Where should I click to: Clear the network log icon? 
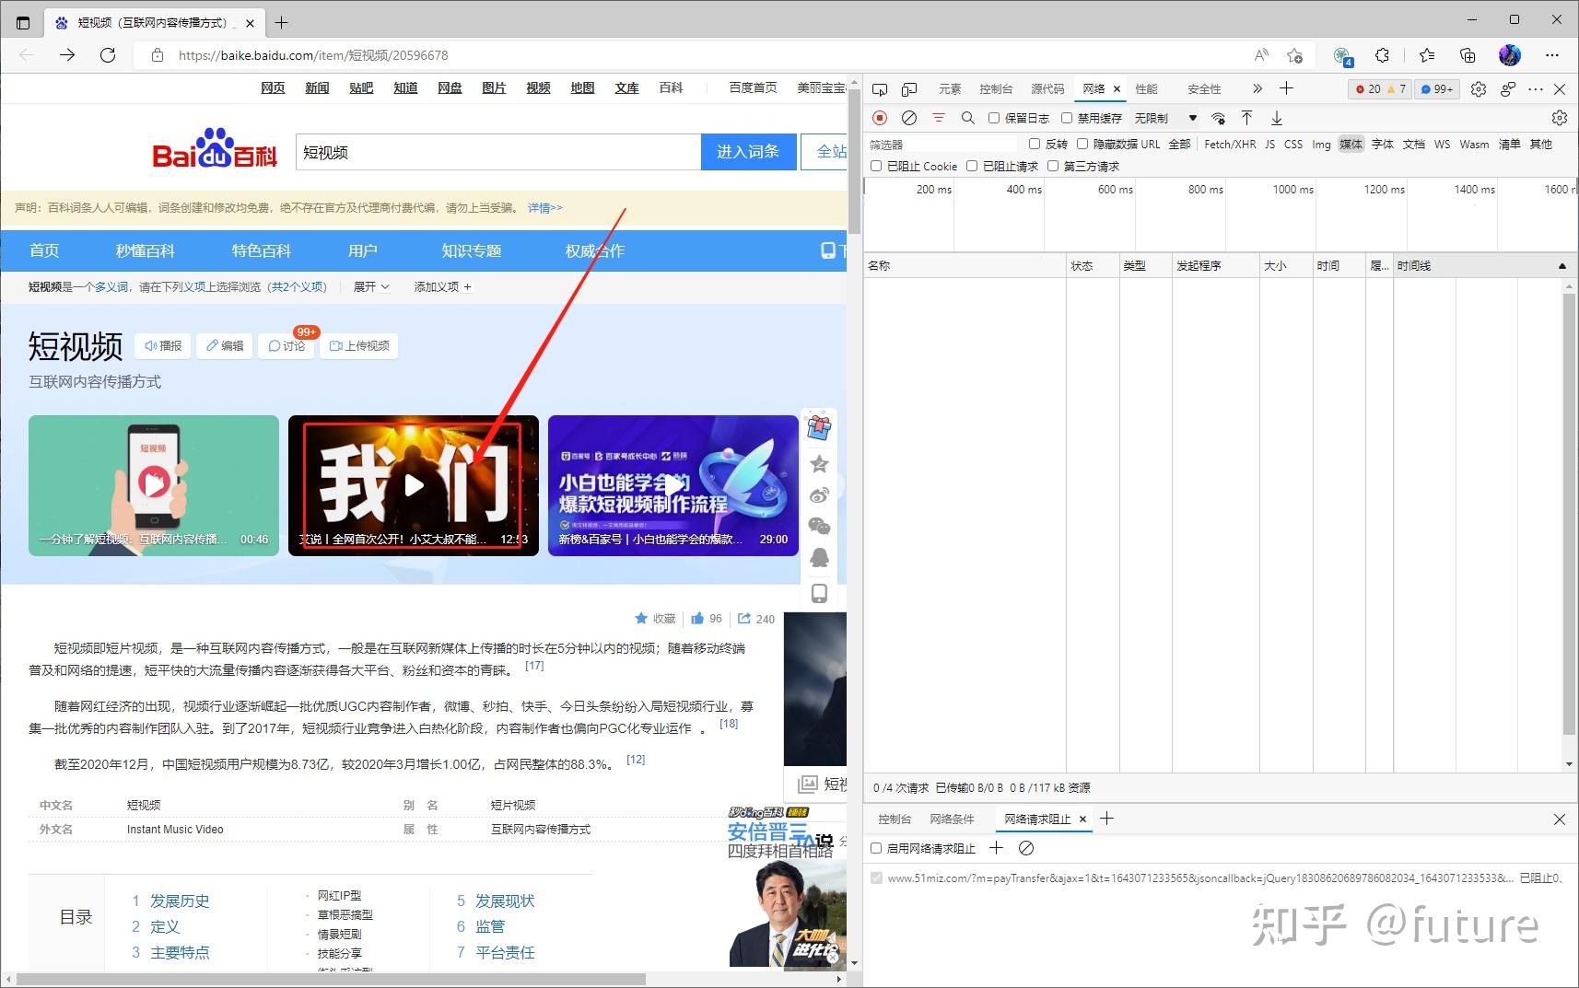click(x=909, y=118)
